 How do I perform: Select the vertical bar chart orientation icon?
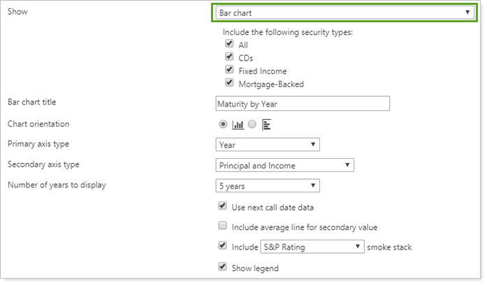point(238,125)
